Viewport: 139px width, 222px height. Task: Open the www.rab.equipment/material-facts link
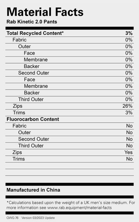79,208
